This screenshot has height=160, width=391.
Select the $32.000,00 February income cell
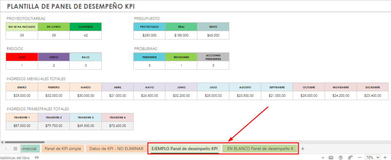[x=53, y=96]
